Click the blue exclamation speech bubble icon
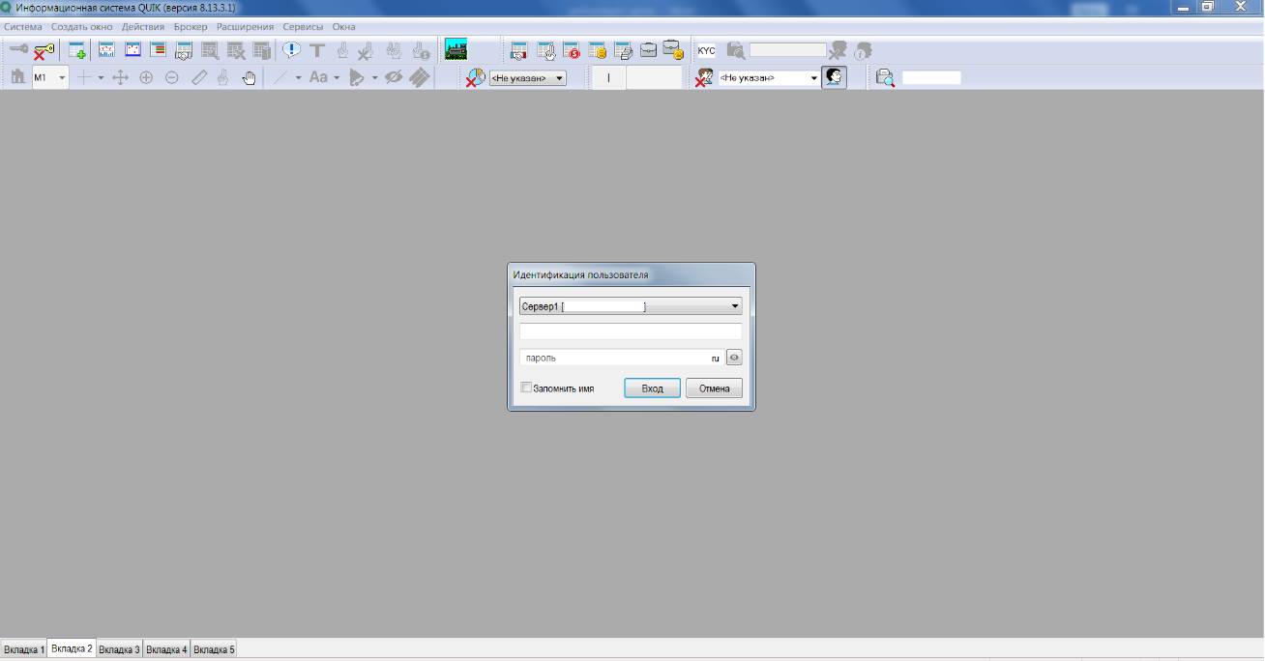Image resolution: width=1265 pixels, height=661 pixels. 291,49
